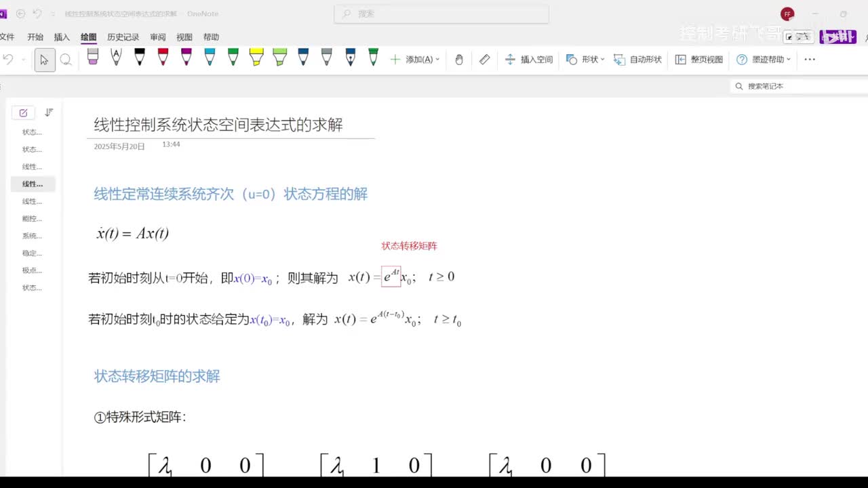The image size is (868, 488).
Task: Toggle Auto Shapes (自动形状)
Action: coord(637,60)
